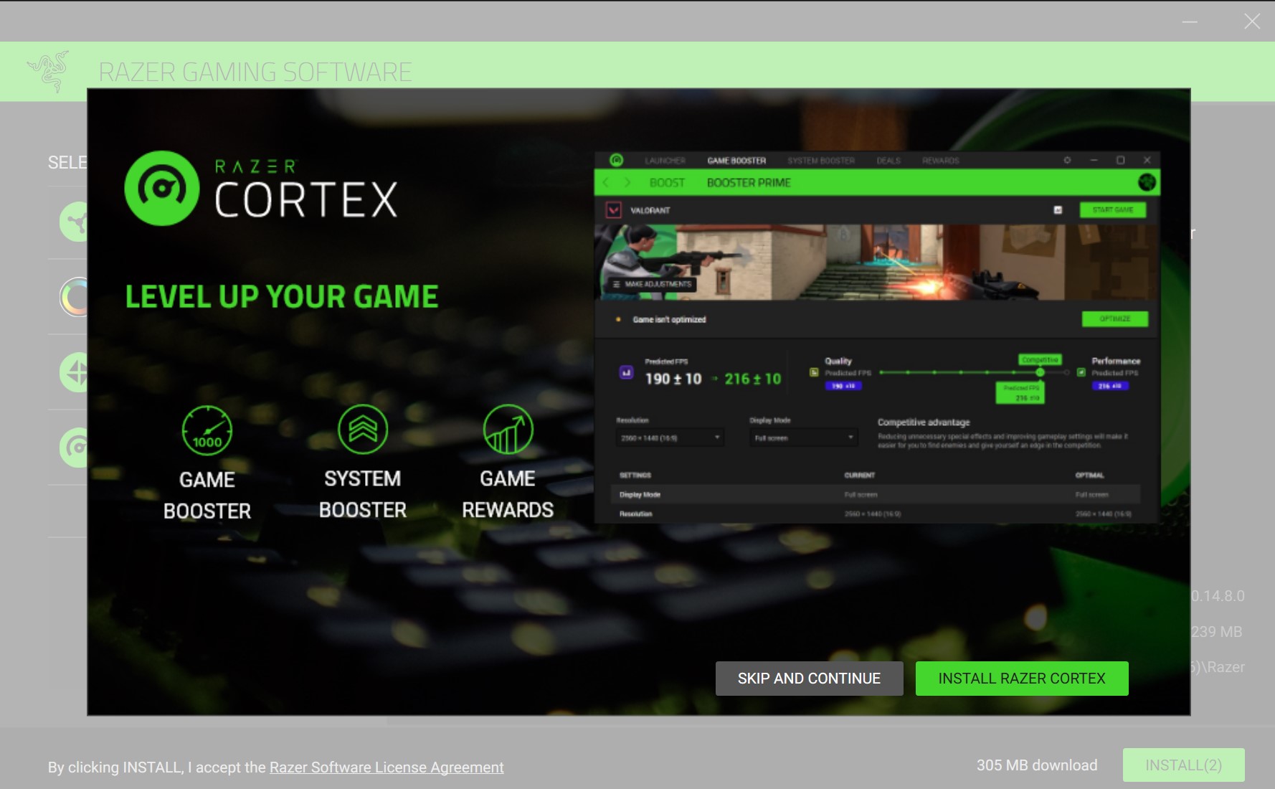Click the chart icon left of START GAME
The width and height of the screenshot is (1275, 789).
click(x=1058, y=210)
